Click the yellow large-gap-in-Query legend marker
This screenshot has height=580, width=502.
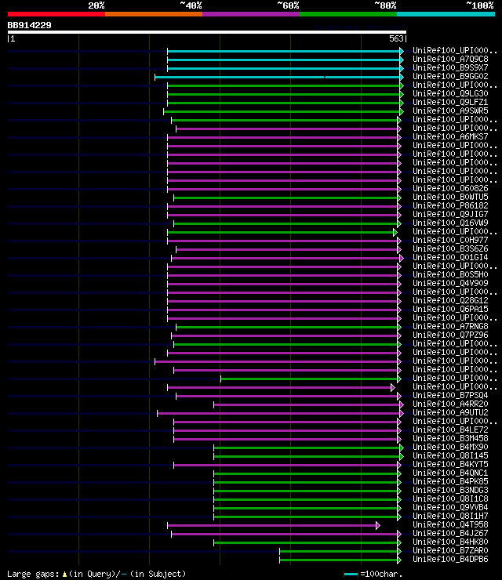click(x=65, y=575)
